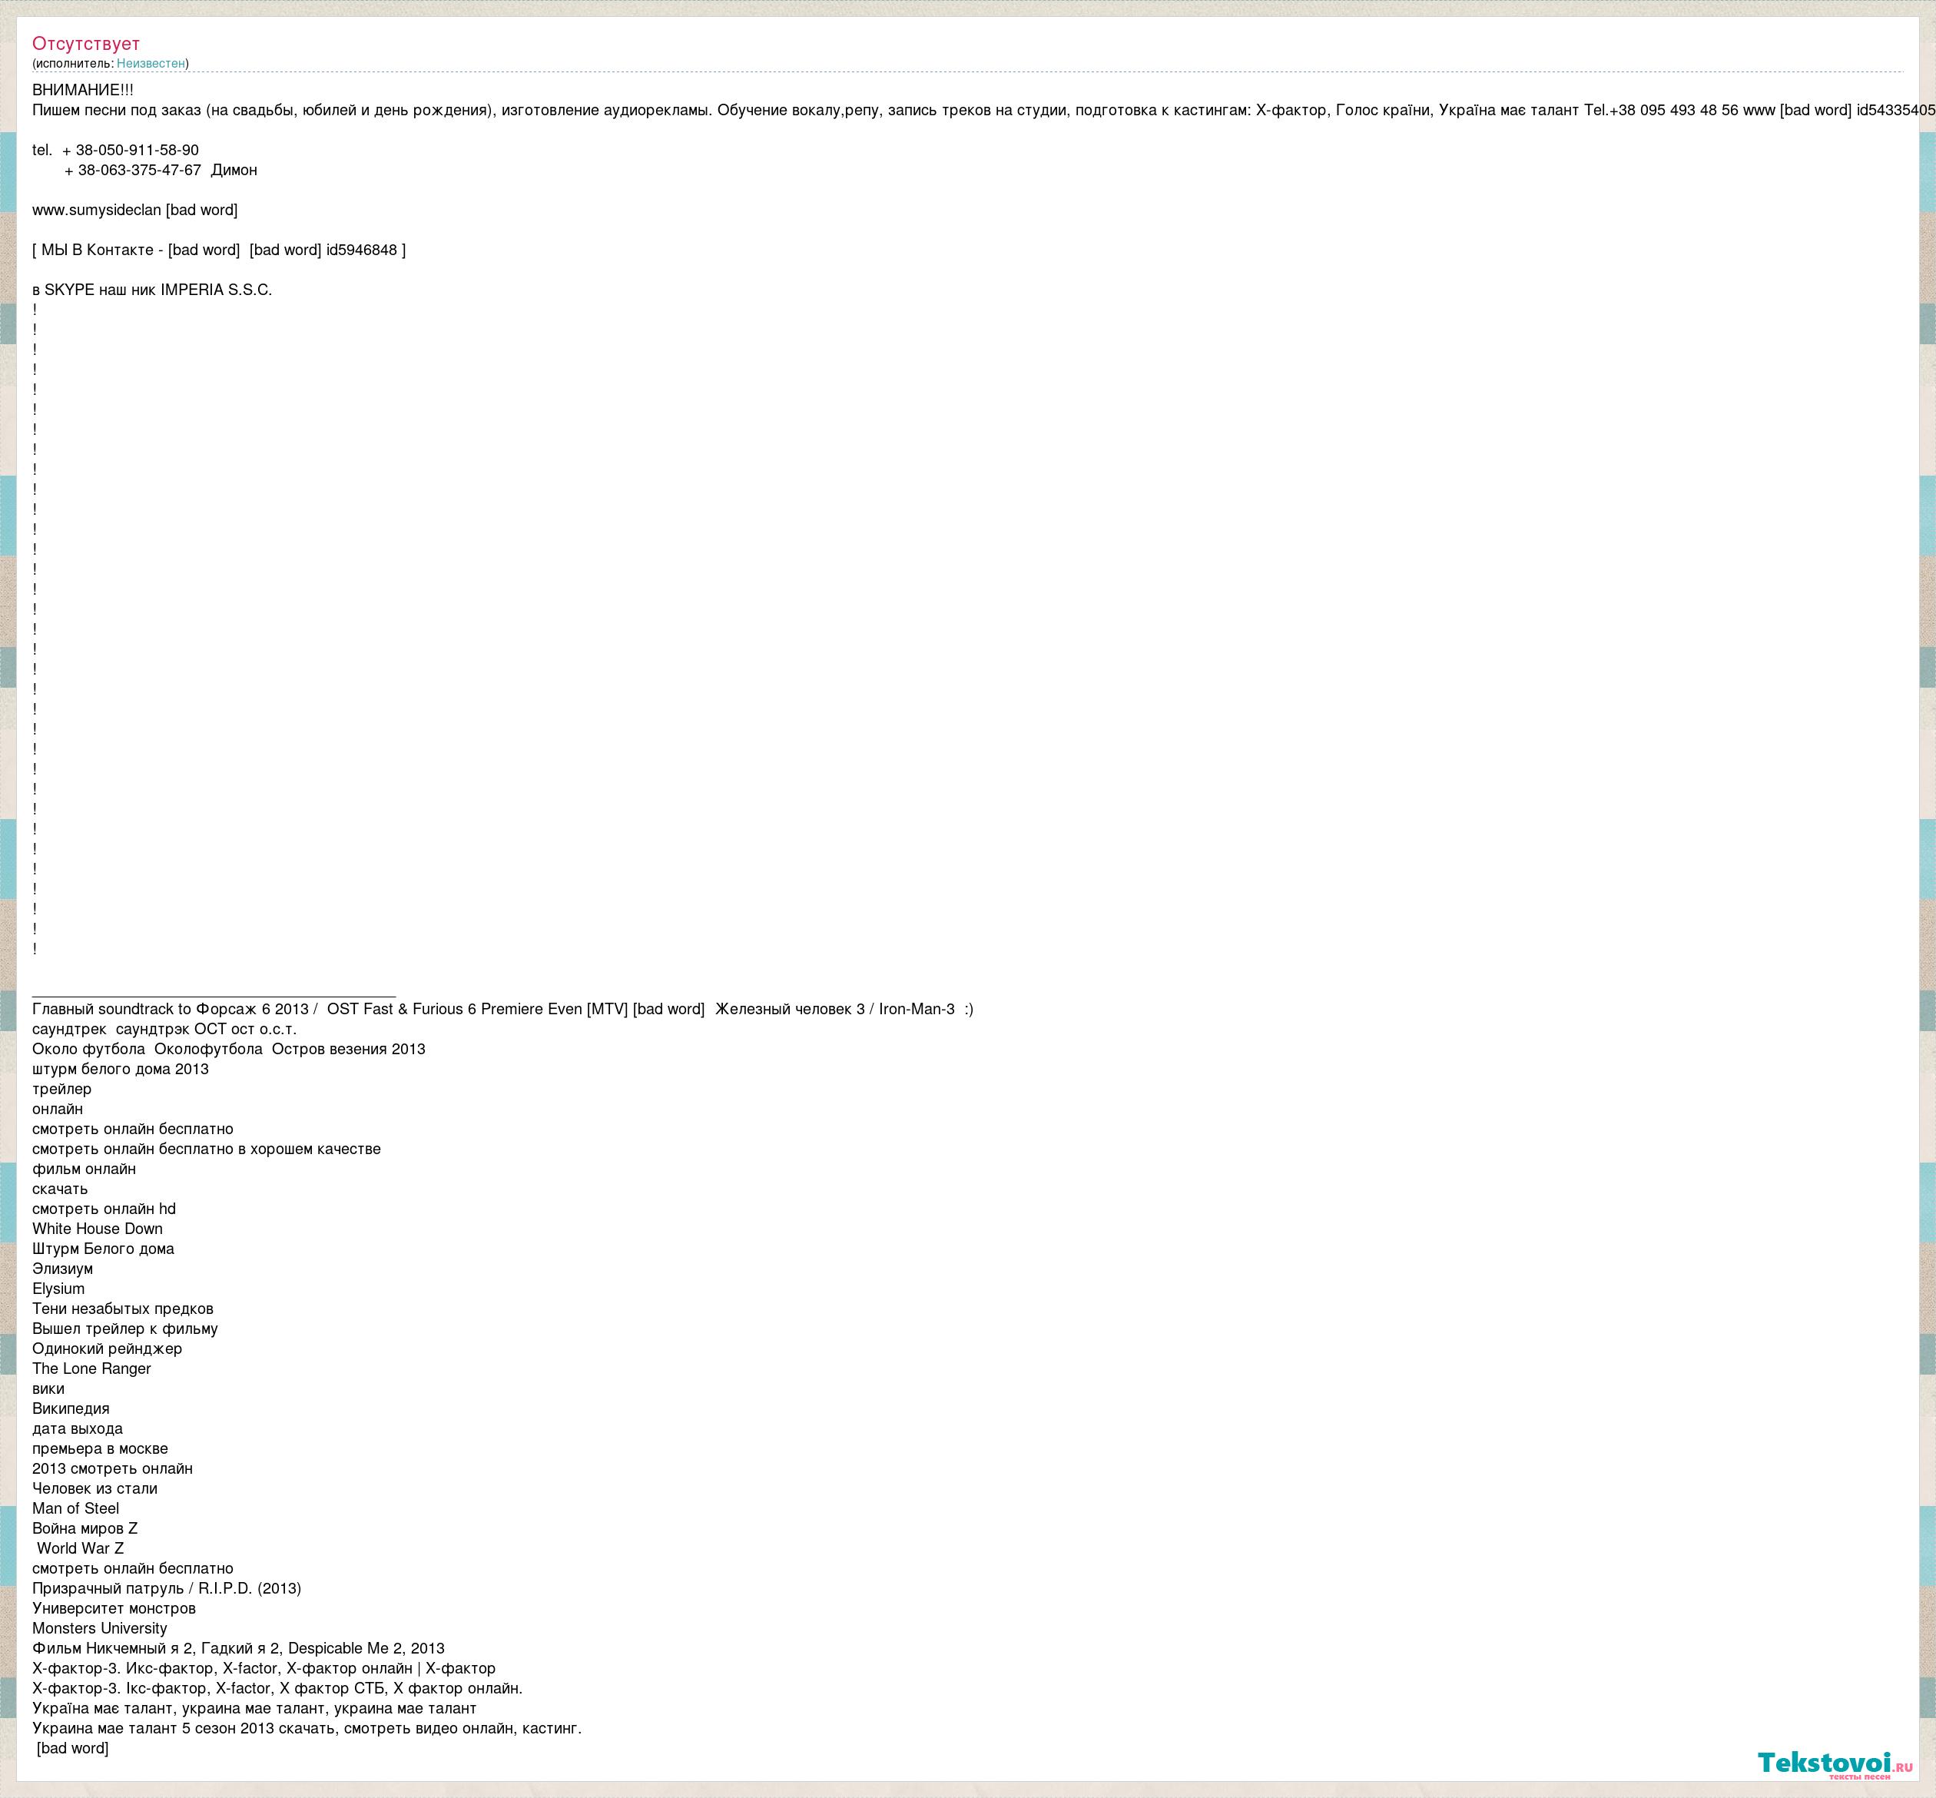Click the Около футбола Остров везения line
Viewport: 1936px width, 1798px height.
click(x=229, y=1049)
